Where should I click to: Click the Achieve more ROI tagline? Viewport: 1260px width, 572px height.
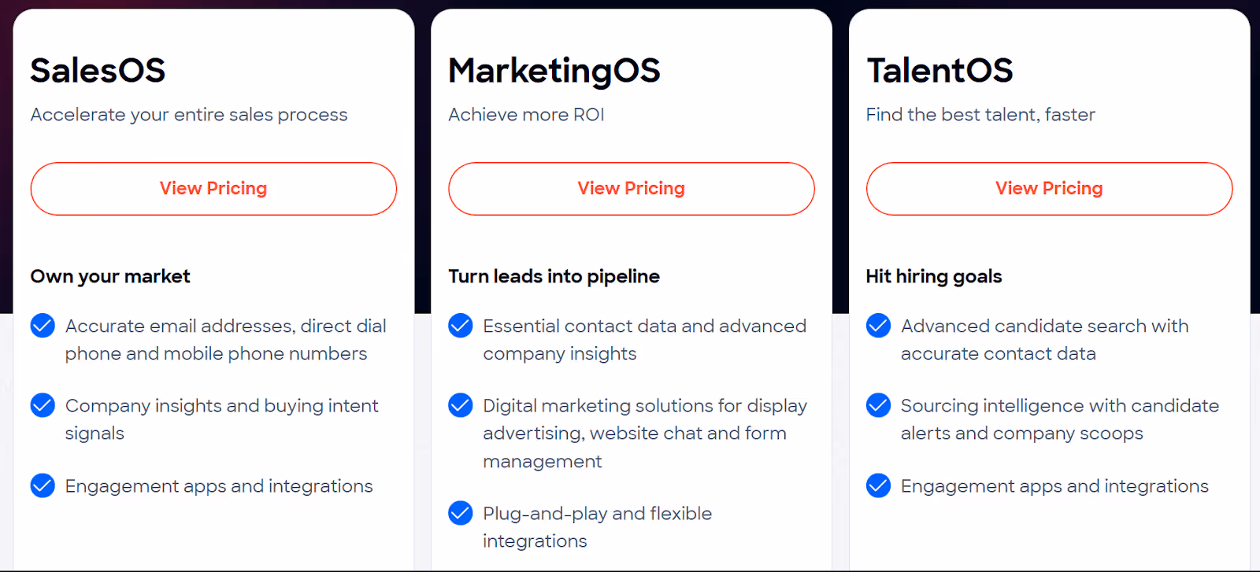click(525, 114)
